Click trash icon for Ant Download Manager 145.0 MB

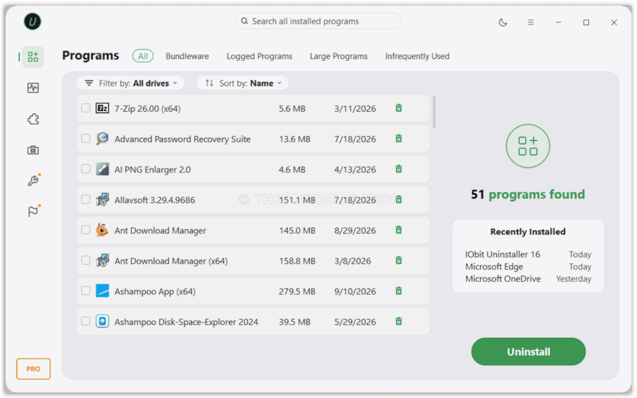(399, 230)
